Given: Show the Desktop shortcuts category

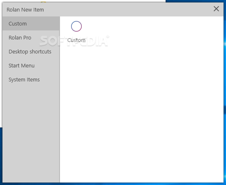Looking at the screenshot, I should [x=31, y=52].
